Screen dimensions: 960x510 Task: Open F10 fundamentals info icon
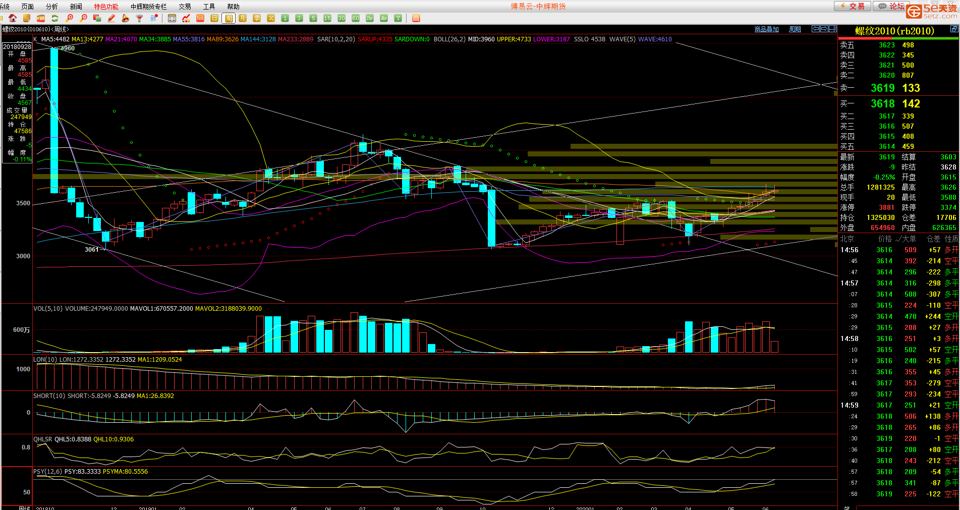[x=41, y=18]
